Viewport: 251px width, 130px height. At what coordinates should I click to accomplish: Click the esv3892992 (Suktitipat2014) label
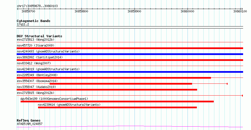[40, 57]
